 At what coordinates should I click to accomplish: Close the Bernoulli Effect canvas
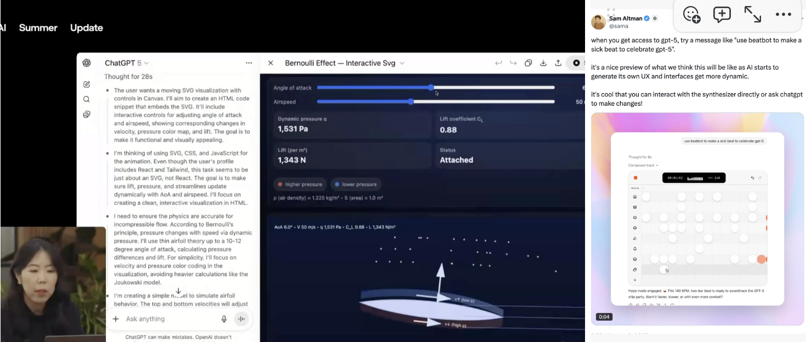click(270, 63)
